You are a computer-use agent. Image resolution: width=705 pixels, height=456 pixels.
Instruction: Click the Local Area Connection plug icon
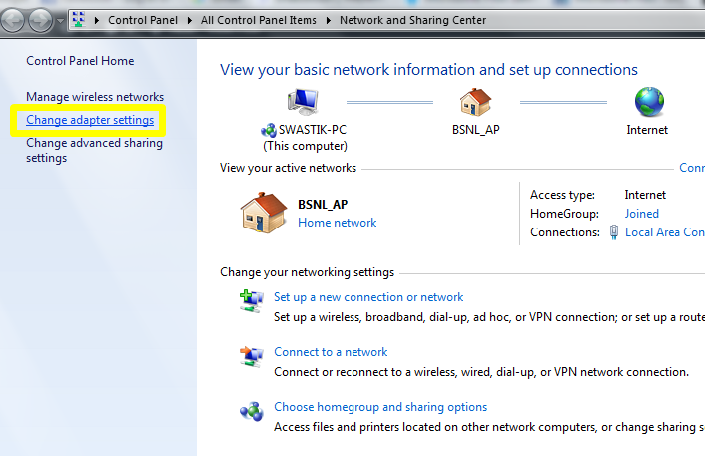(x=614, y=232)
